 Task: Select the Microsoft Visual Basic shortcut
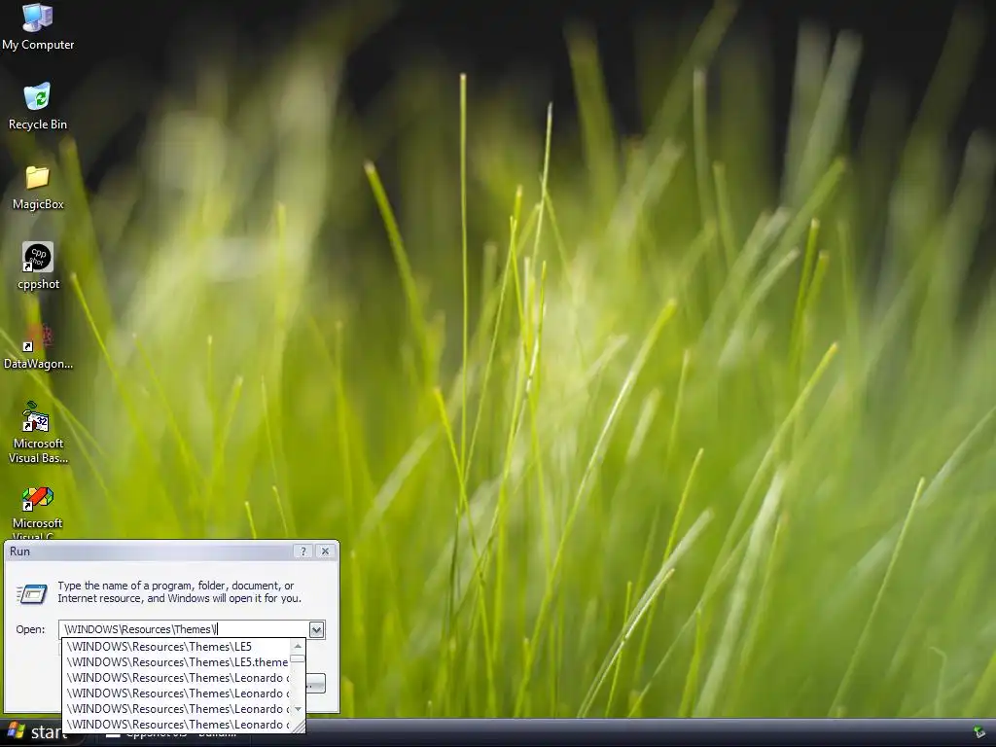38,432
